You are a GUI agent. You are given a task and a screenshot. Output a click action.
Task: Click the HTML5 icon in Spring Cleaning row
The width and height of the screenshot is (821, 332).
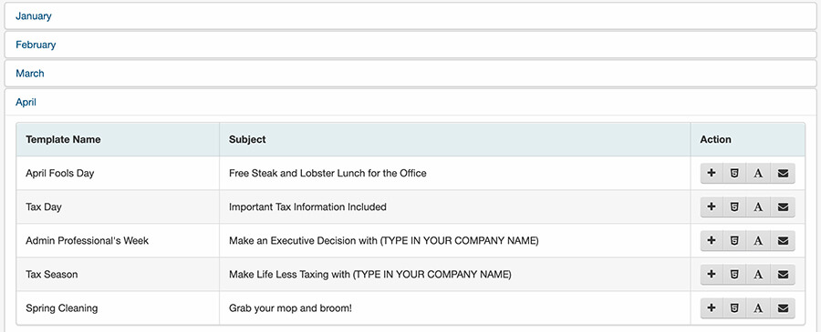point(734,308)
